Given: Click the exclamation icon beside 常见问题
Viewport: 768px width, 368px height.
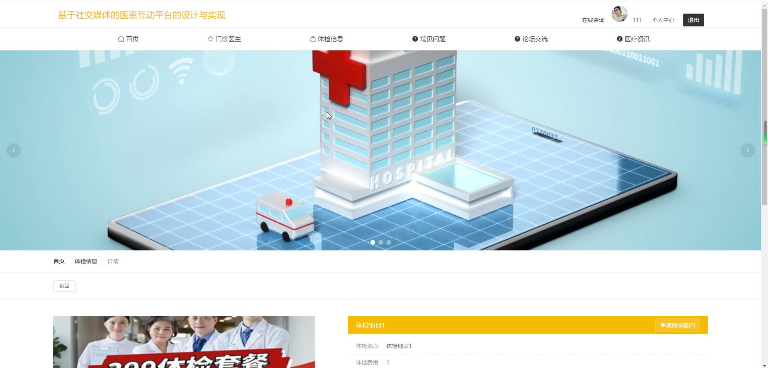Looking at the screenshot, I should [415, 39].
